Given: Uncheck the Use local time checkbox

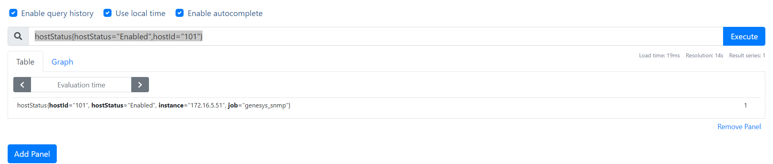Looking at the screenshot, I should [107, 13].
